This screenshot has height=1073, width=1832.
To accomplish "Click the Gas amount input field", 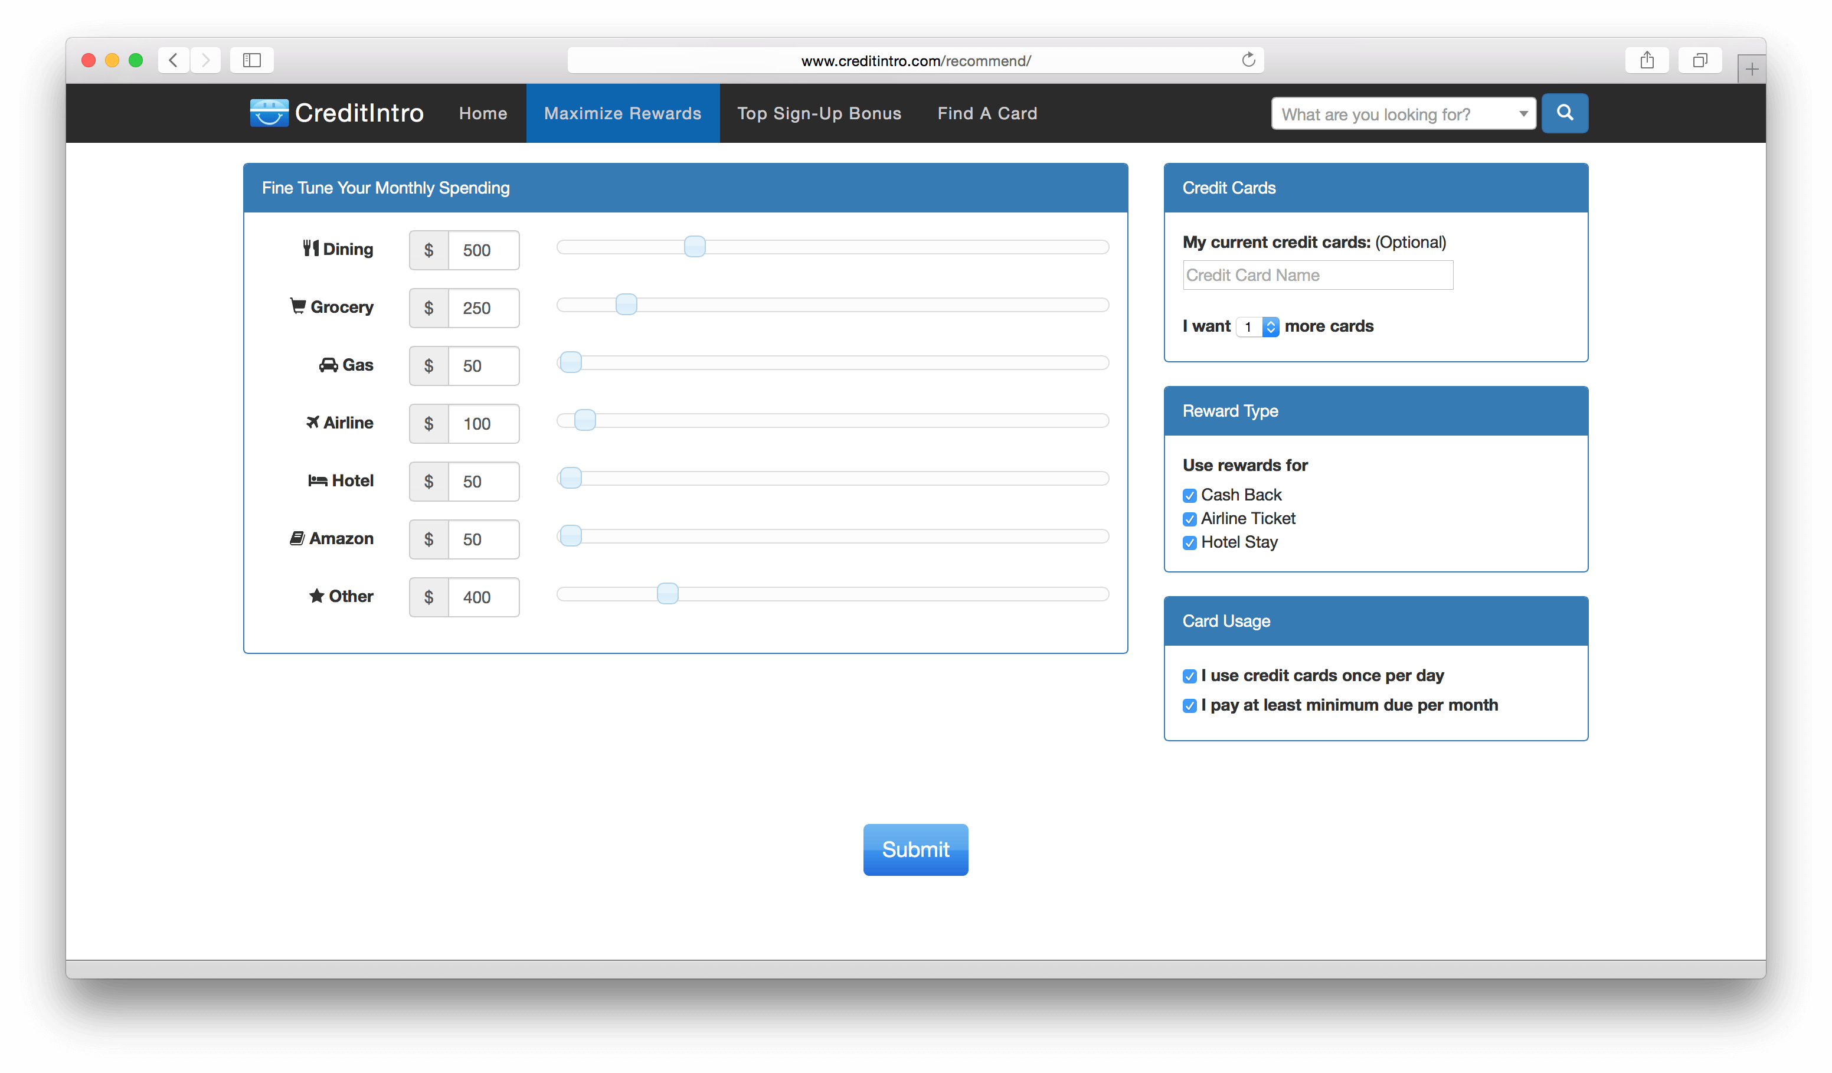I will (483, 366).
